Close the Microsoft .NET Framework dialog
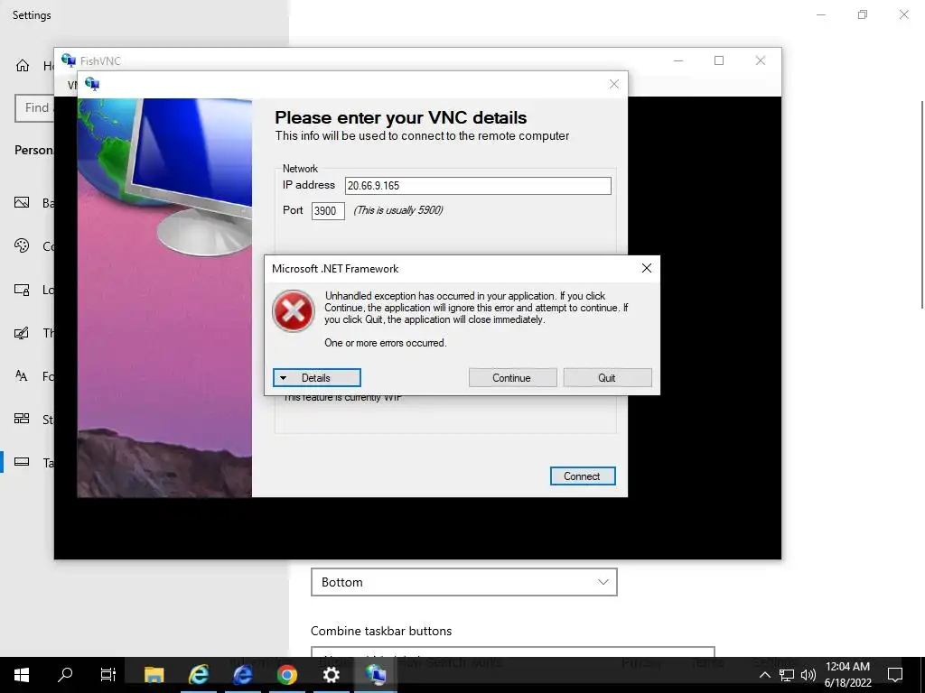Viewport: 925px width, 693px height. pyautogui.click(x=647, y=269)
